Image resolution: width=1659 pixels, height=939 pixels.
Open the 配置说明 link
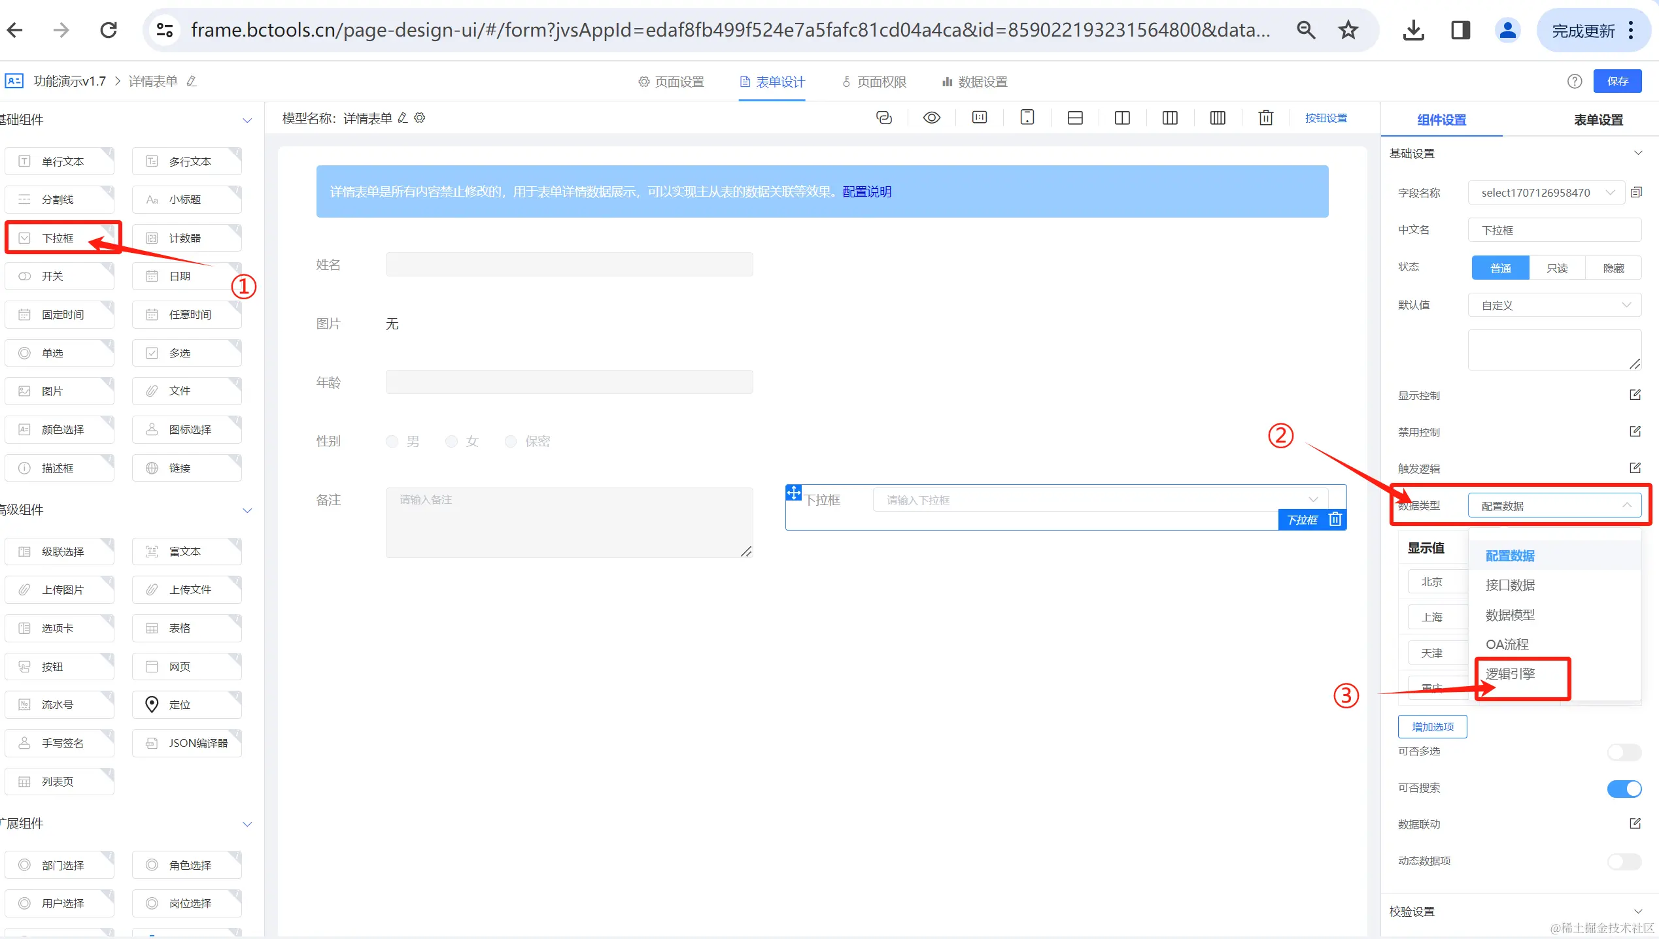[866, 191]
